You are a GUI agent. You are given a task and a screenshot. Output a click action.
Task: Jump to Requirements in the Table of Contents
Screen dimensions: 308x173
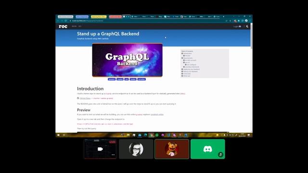pos(188,58)
